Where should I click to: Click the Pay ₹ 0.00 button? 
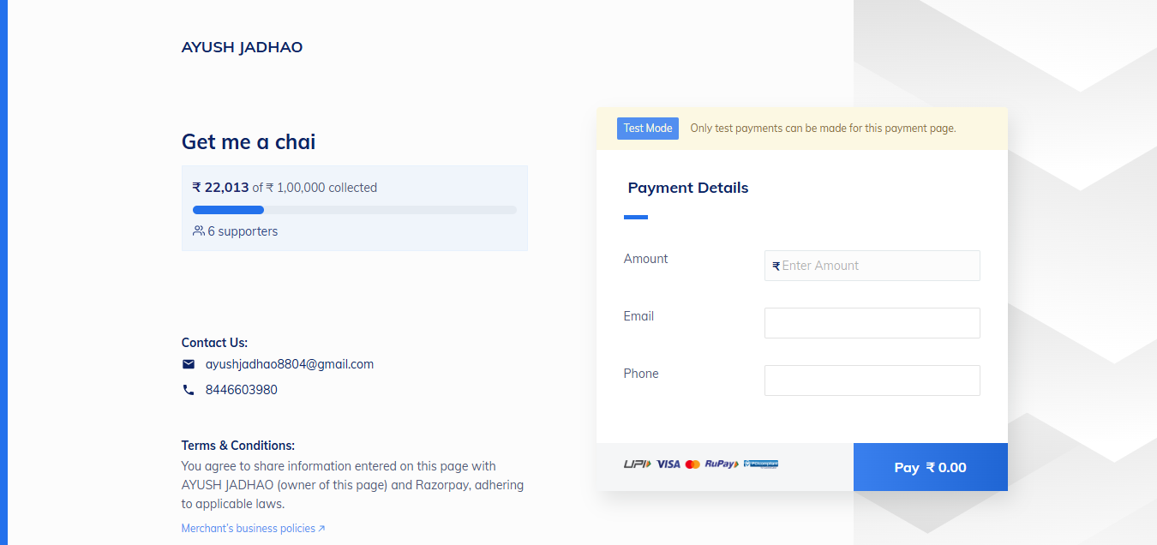point(931,467)
